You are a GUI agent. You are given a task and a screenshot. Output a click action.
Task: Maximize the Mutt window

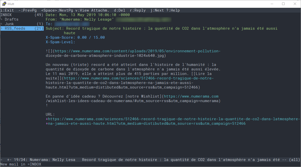[283, 4]
